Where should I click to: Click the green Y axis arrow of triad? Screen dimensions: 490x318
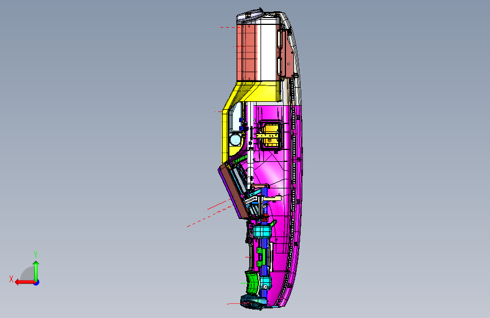tap(36, 270)
